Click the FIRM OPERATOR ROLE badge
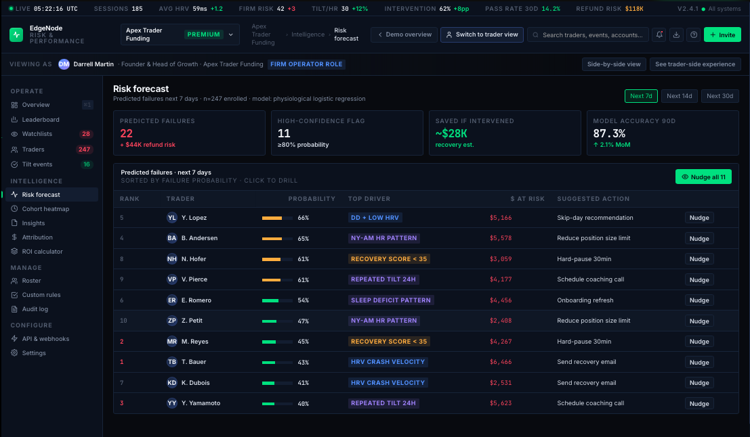 click(306, 64)
